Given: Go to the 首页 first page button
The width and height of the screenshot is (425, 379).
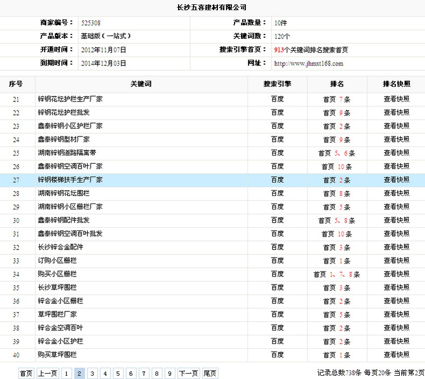Looking at the screenshot, I should [x=26, y=373].
